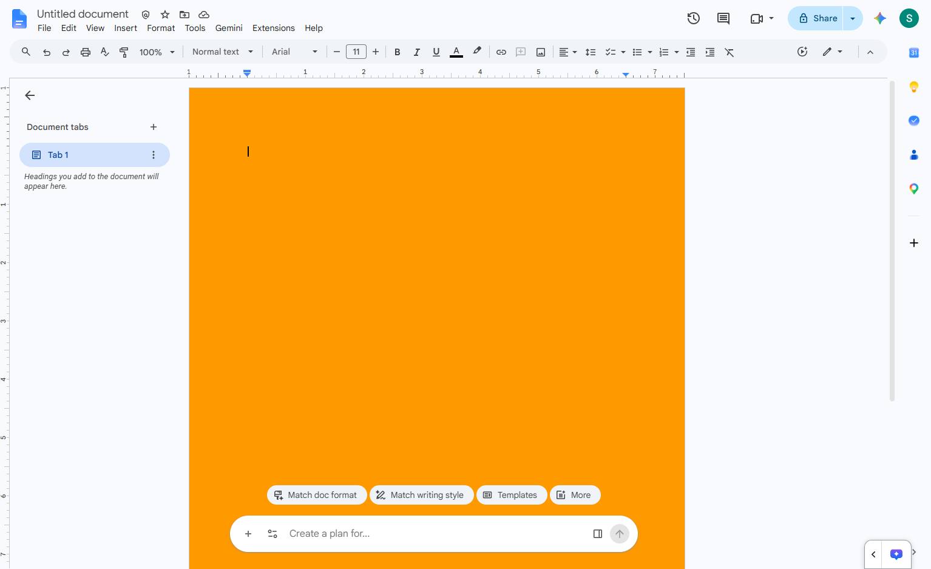Viewport: 931px width, 569px height.
Task: Open the editing mode pencil dropdown
Action: tap(833, 52)
